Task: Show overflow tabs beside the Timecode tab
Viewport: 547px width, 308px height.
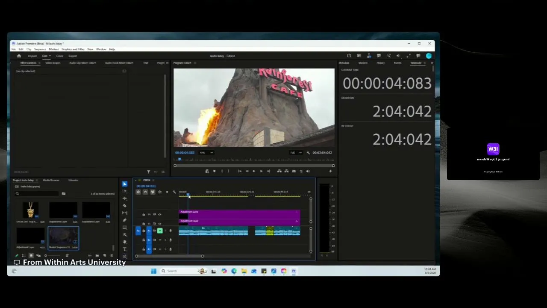Action: pos(432,63)
